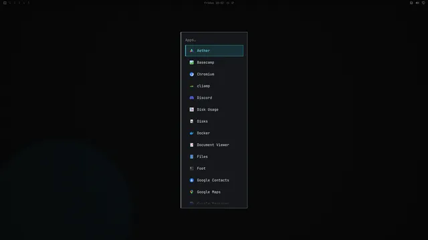
Task: Click the Docker whale icon
Action: tap(192, 133)
